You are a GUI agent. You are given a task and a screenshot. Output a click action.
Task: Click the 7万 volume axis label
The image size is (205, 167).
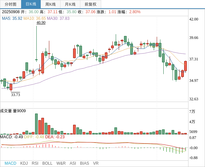click(x=192, y=112)
